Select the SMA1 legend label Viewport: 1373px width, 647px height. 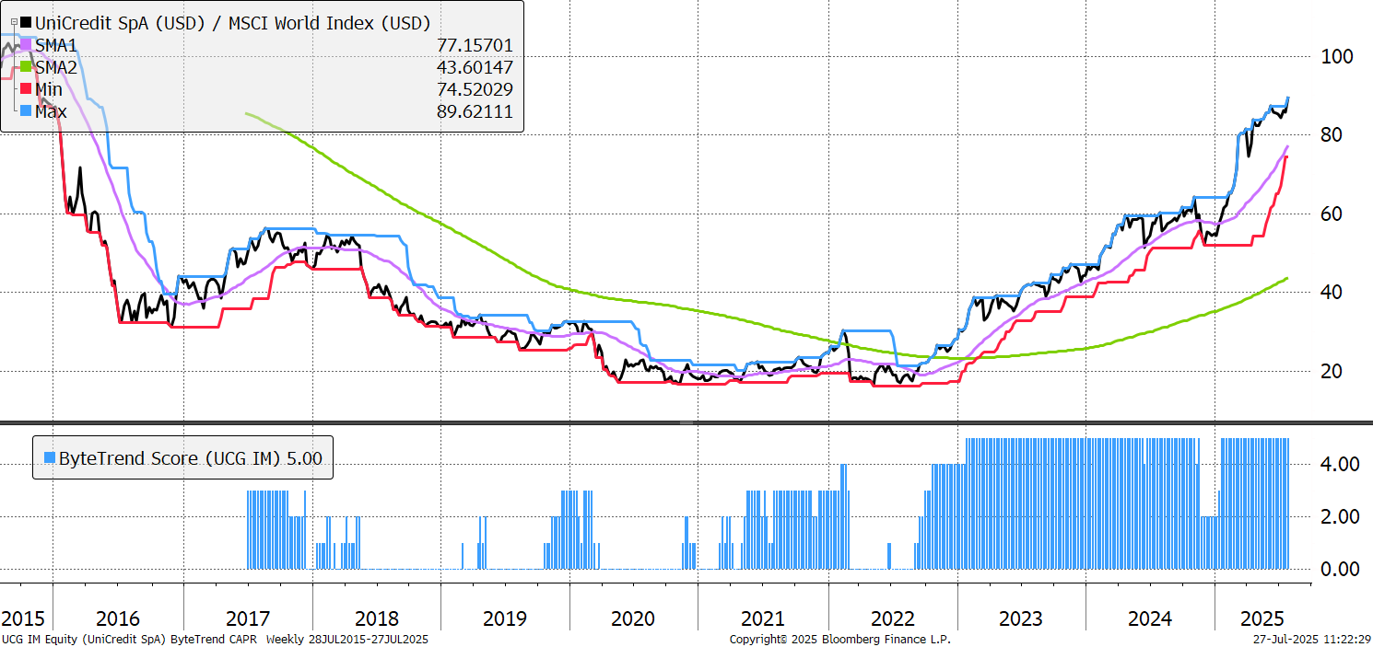[57, 45]
